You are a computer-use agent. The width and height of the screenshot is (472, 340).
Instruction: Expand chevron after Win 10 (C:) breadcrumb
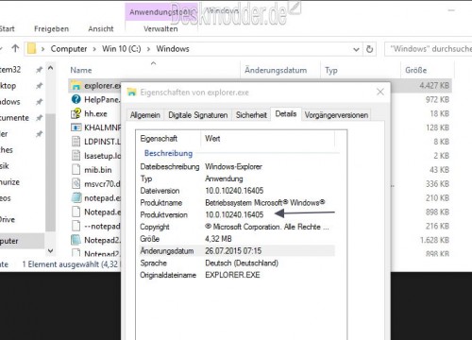[x=148, y=49]
